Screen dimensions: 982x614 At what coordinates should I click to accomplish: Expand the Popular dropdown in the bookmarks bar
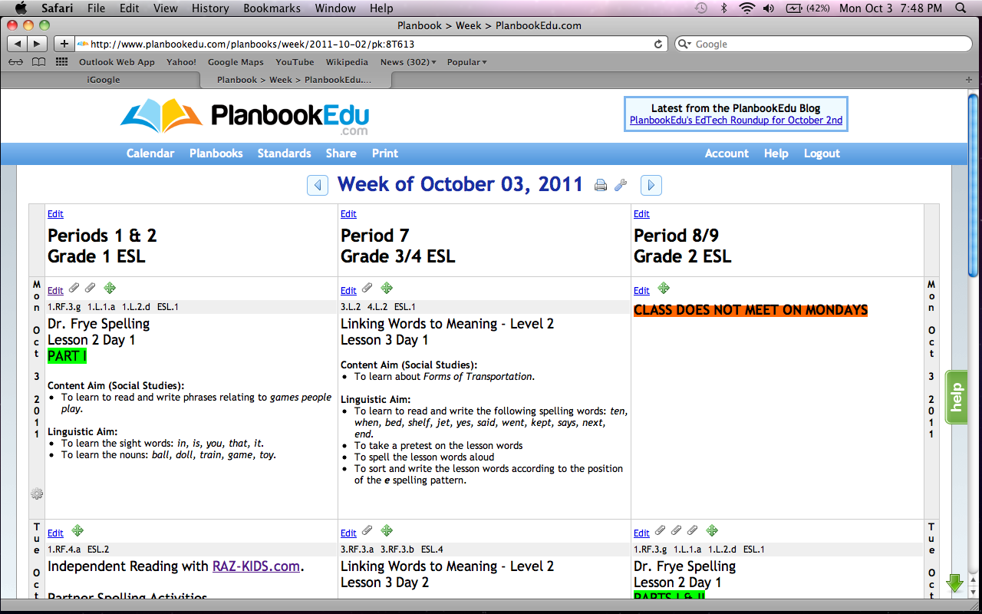click(x=466, y=62)
